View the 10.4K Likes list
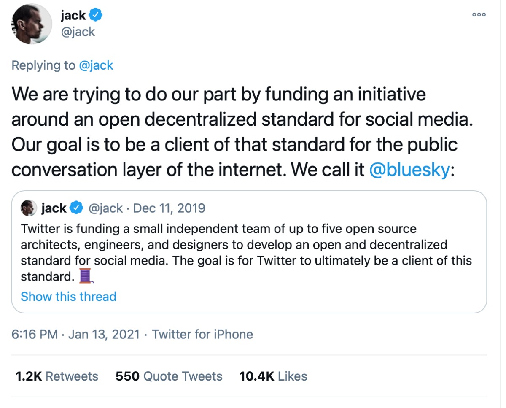Screen dimensions: 506x408 [x=273, y=376]
